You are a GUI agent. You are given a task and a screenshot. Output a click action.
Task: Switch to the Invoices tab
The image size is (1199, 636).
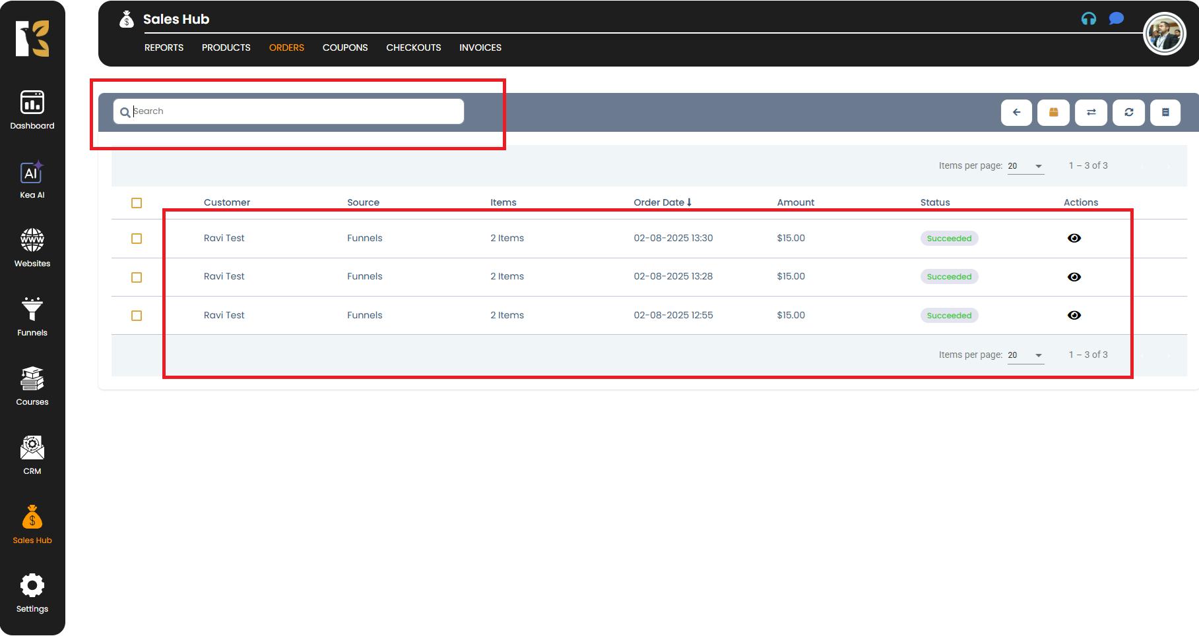(x=480, y=47)
